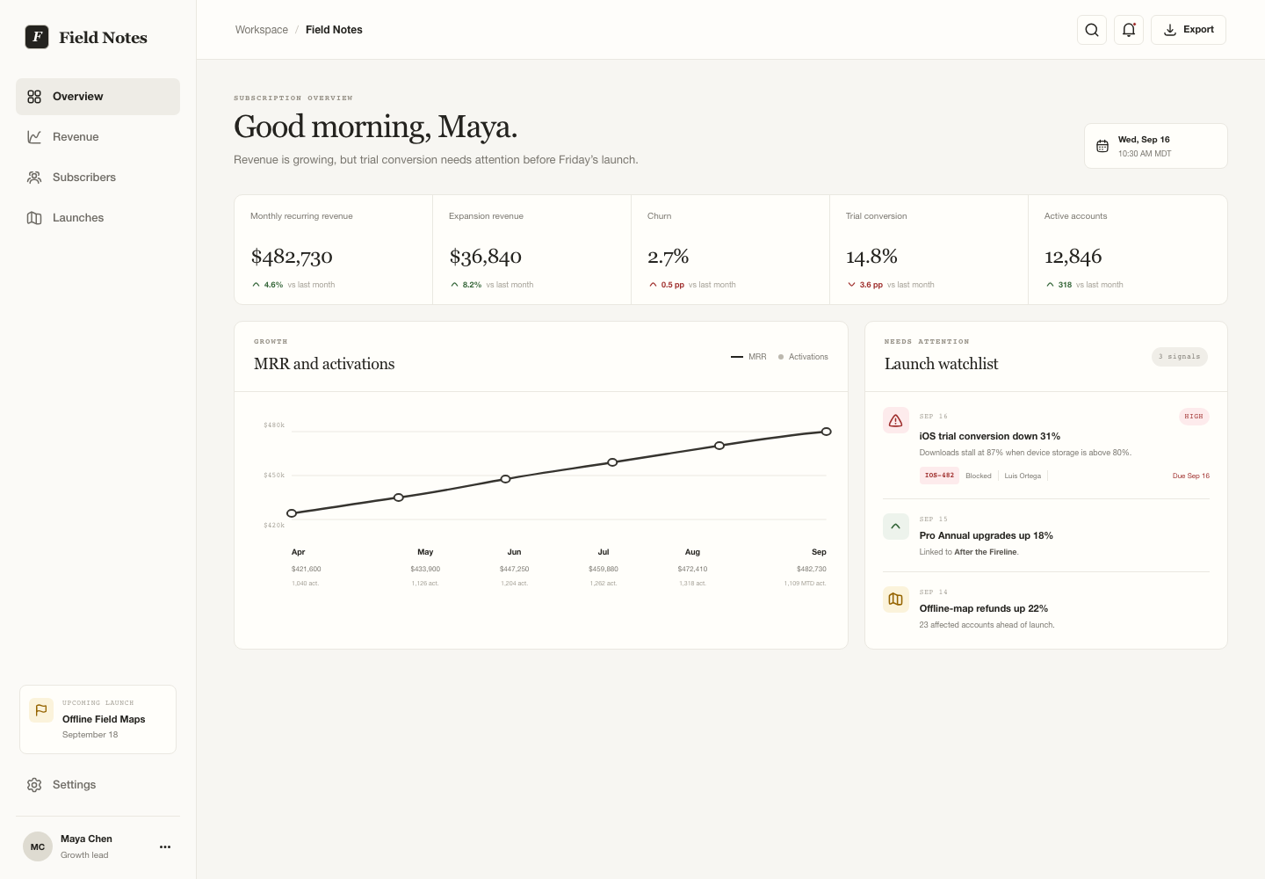1265x879 pixels.
Task: Click the Launches map icon
Action: 34,218
